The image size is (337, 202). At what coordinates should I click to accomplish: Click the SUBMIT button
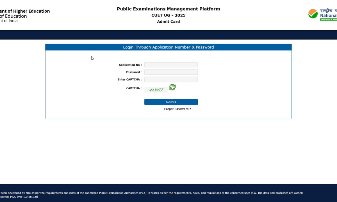pyautogui.click(x=171, y=102)
